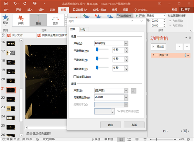
Task: Open the 动画播放后 after-animation dropdown
Action: [111, 98]
